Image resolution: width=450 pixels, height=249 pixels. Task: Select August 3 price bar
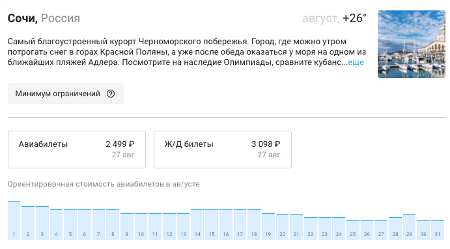pos(42,222)
